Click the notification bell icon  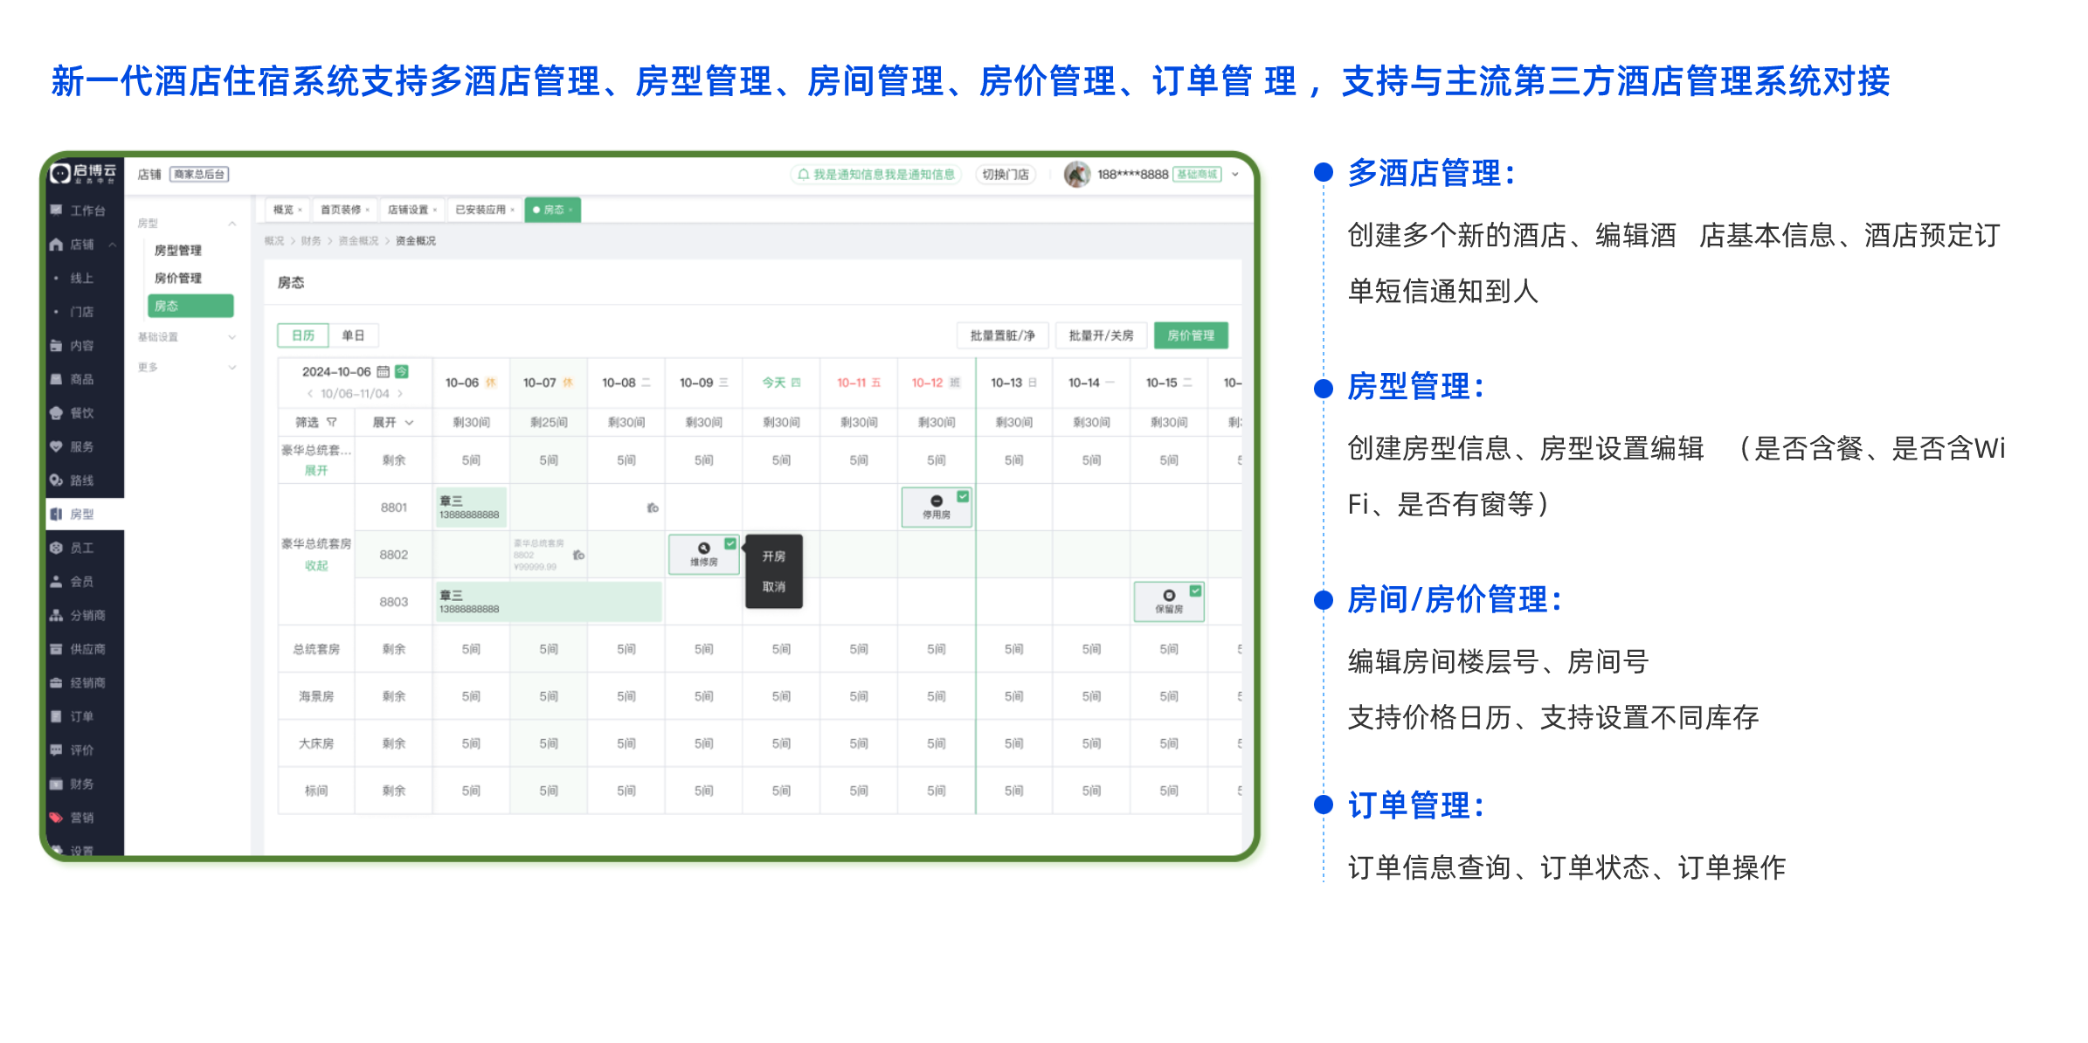803,174
